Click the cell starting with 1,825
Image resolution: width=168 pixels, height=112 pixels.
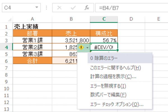click(65, 47)
